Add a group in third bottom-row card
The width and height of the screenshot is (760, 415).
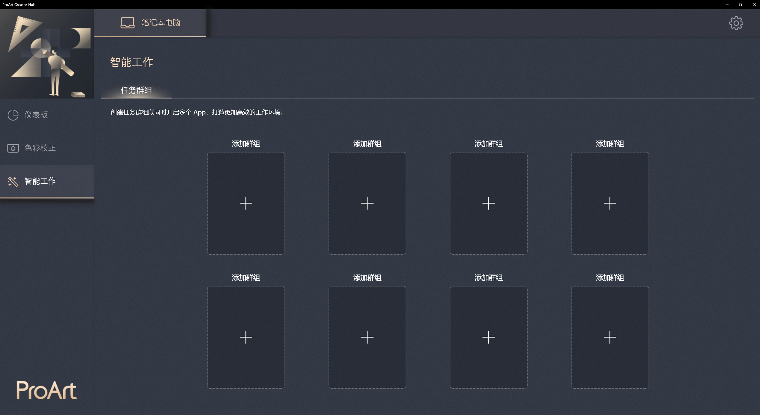(489, 337)
